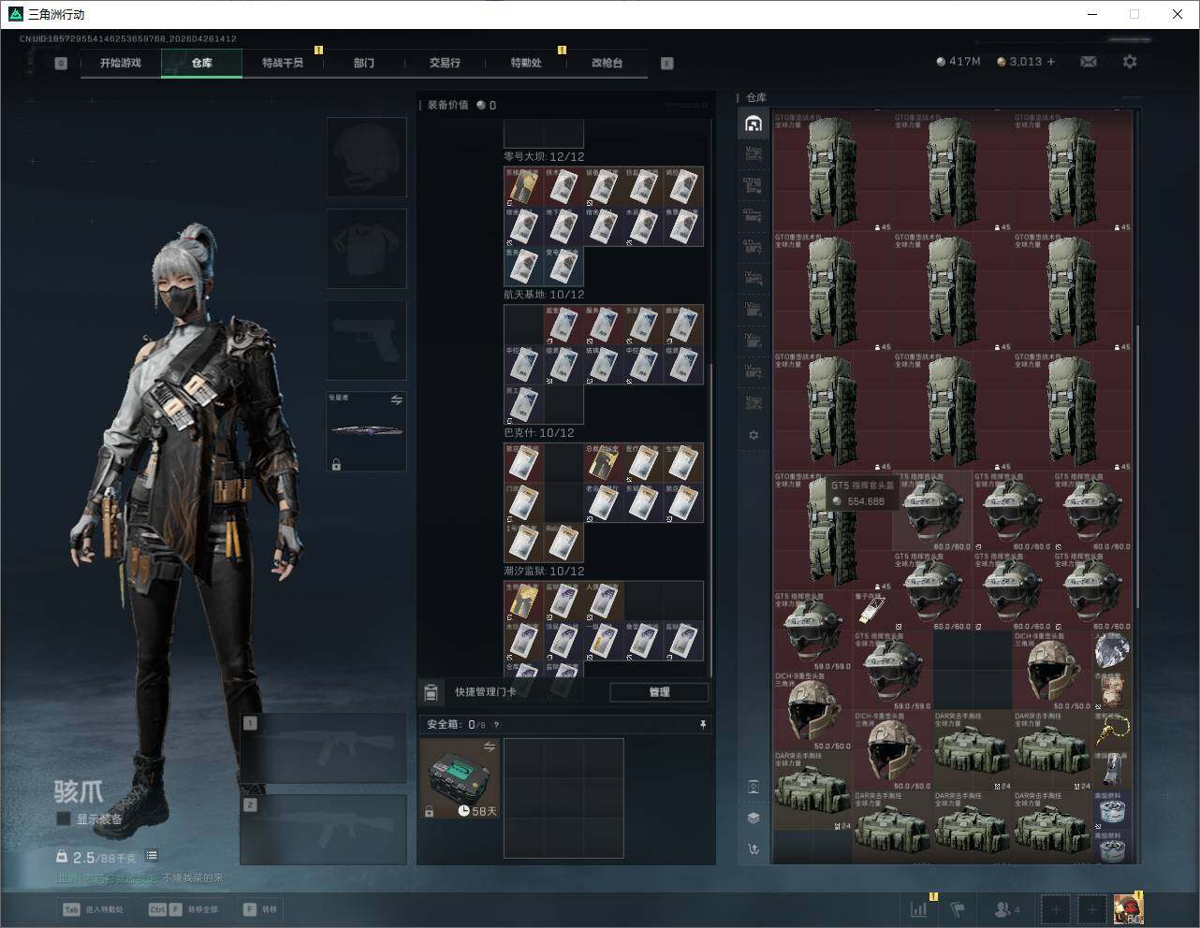Click the warehouse sort arrows icon
The height and width of the screenshot is (928, 1200).
754,849
